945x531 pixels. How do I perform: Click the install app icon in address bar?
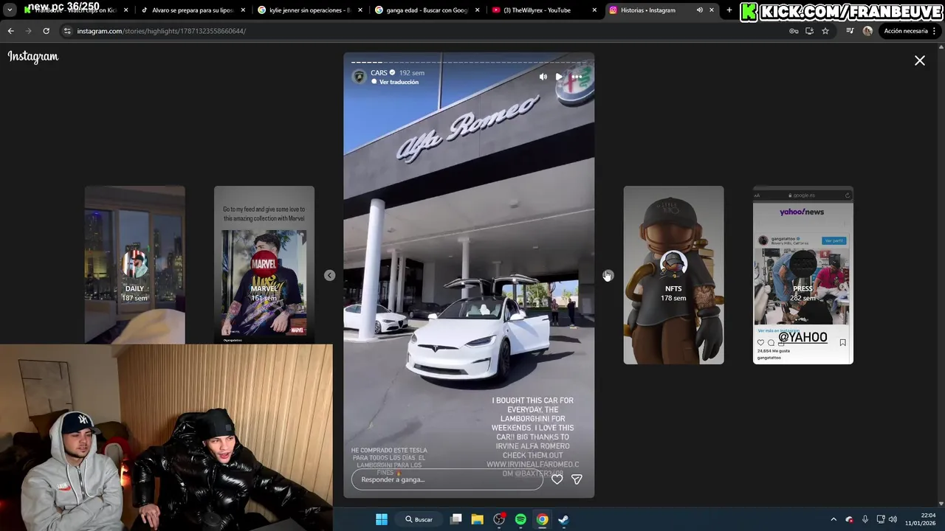(810, 31)
